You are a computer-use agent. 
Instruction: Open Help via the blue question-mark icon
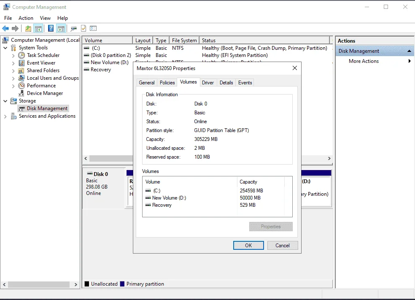pyautogui.click(x=51, y=28)
